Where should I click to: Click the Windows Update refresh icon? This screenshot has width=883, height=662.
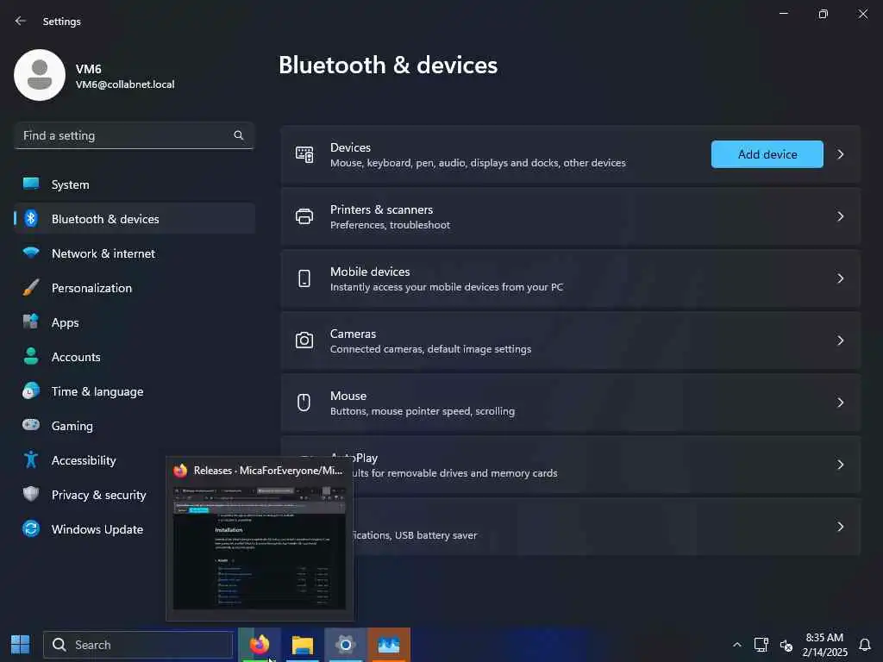click(x=31, y=528)
